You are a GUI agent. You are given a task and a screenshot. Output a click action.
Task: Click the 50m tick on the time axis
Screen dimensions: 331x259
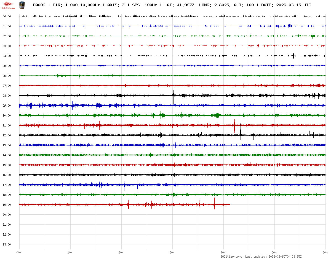(274, 252)
